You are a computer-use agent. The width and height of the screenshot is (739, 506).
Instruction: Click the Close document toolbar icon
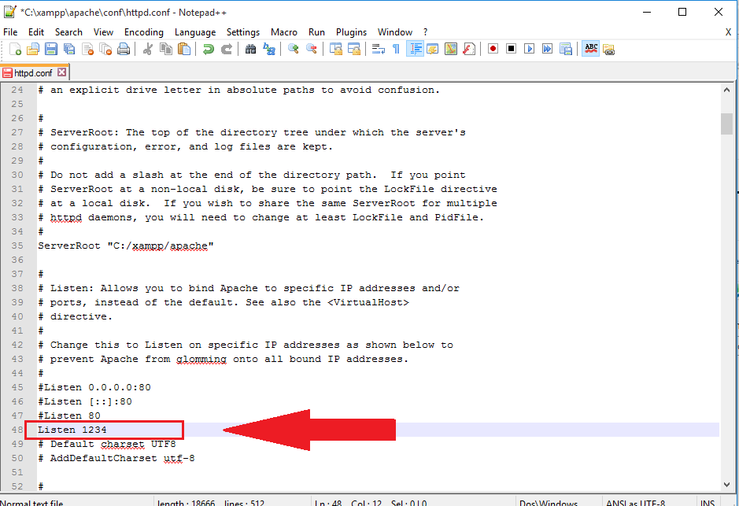[87, 49]
